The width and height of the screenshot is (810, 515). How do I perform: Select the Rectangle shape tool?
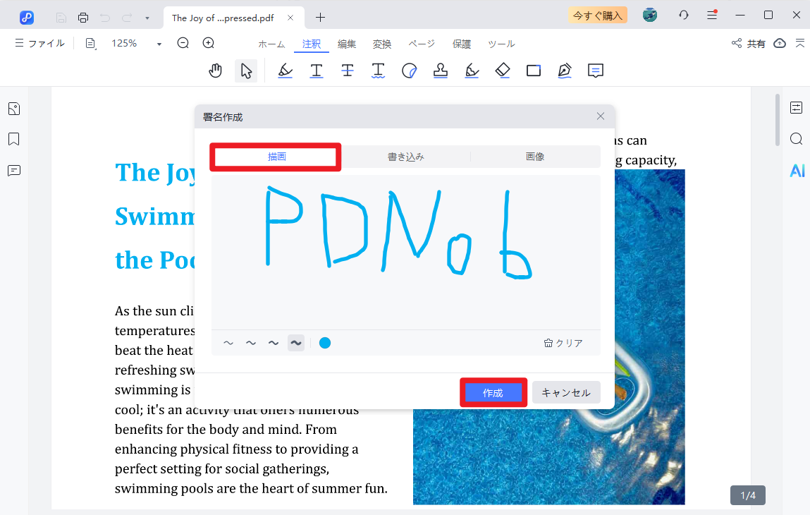click(534, 71)
